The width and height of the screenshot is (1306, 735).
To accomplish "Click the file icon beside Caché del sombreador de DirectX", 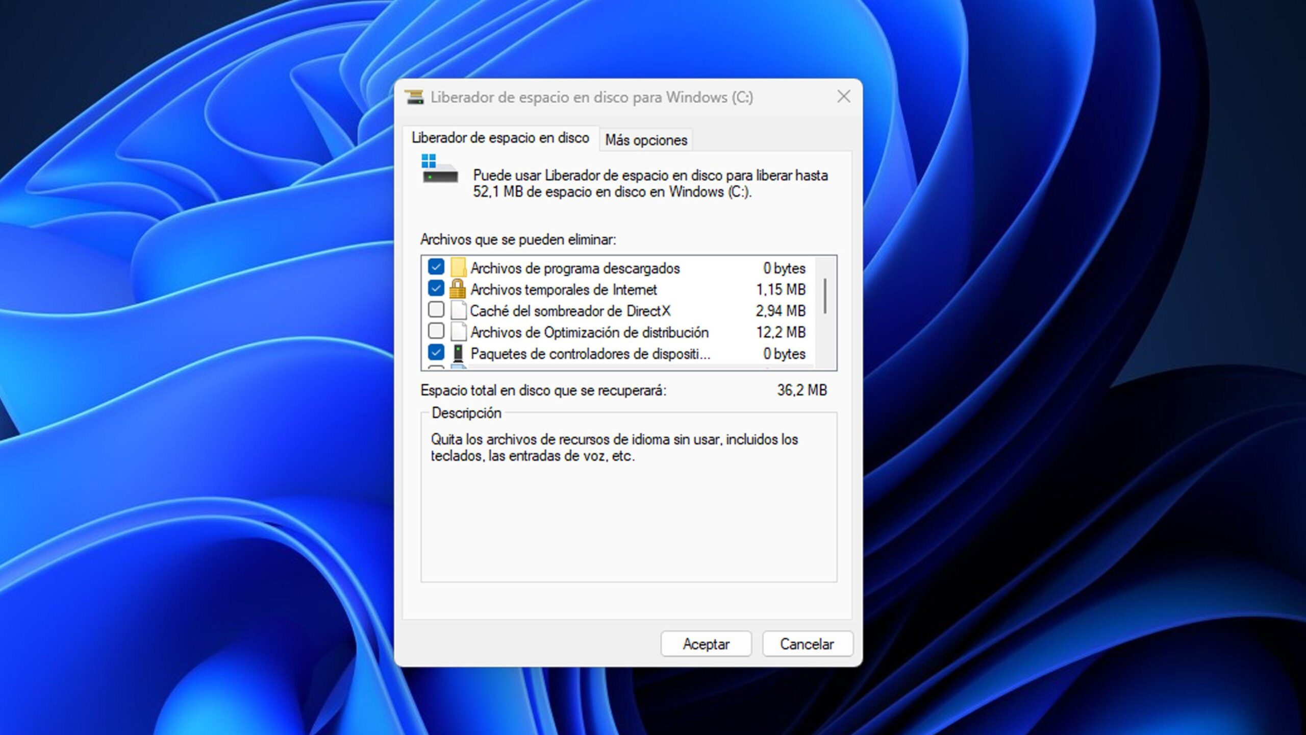I will [458, 311].
